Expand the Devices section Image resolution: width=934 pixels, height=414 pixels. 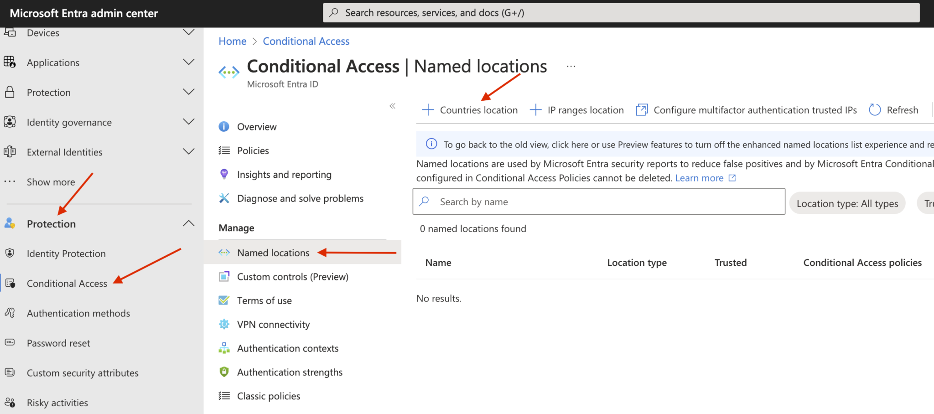(x=189, y=32)
